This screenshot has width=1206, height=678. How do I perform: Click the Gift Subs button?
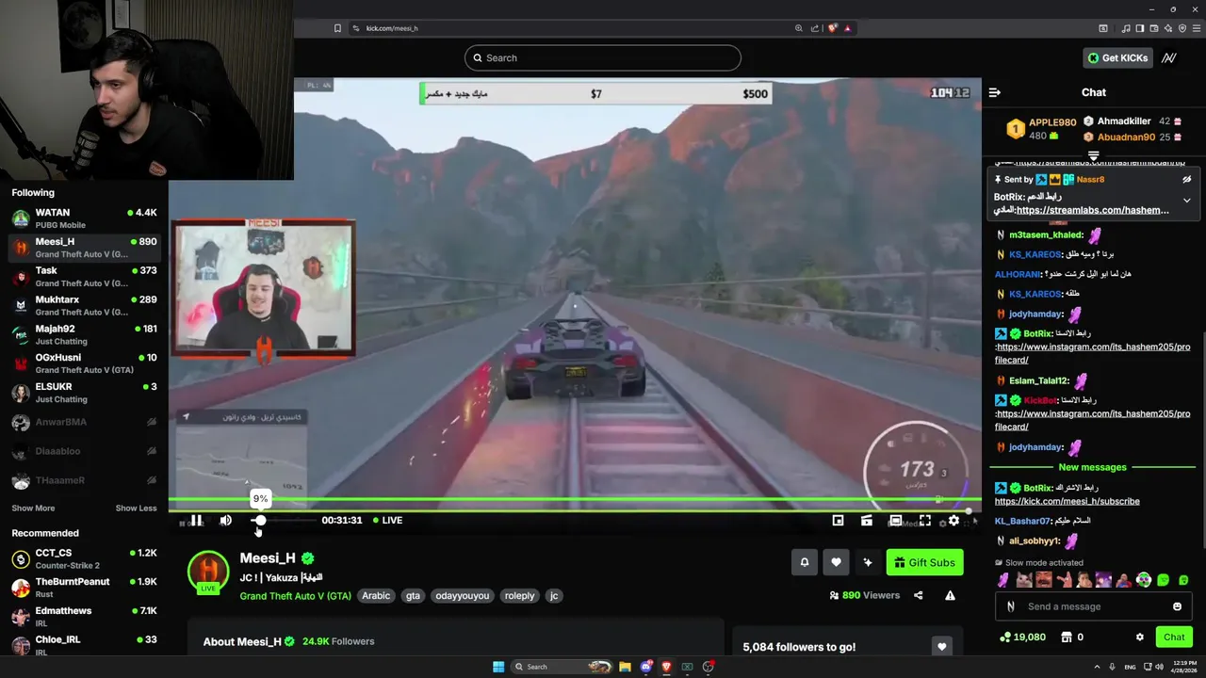coord(924,562)
